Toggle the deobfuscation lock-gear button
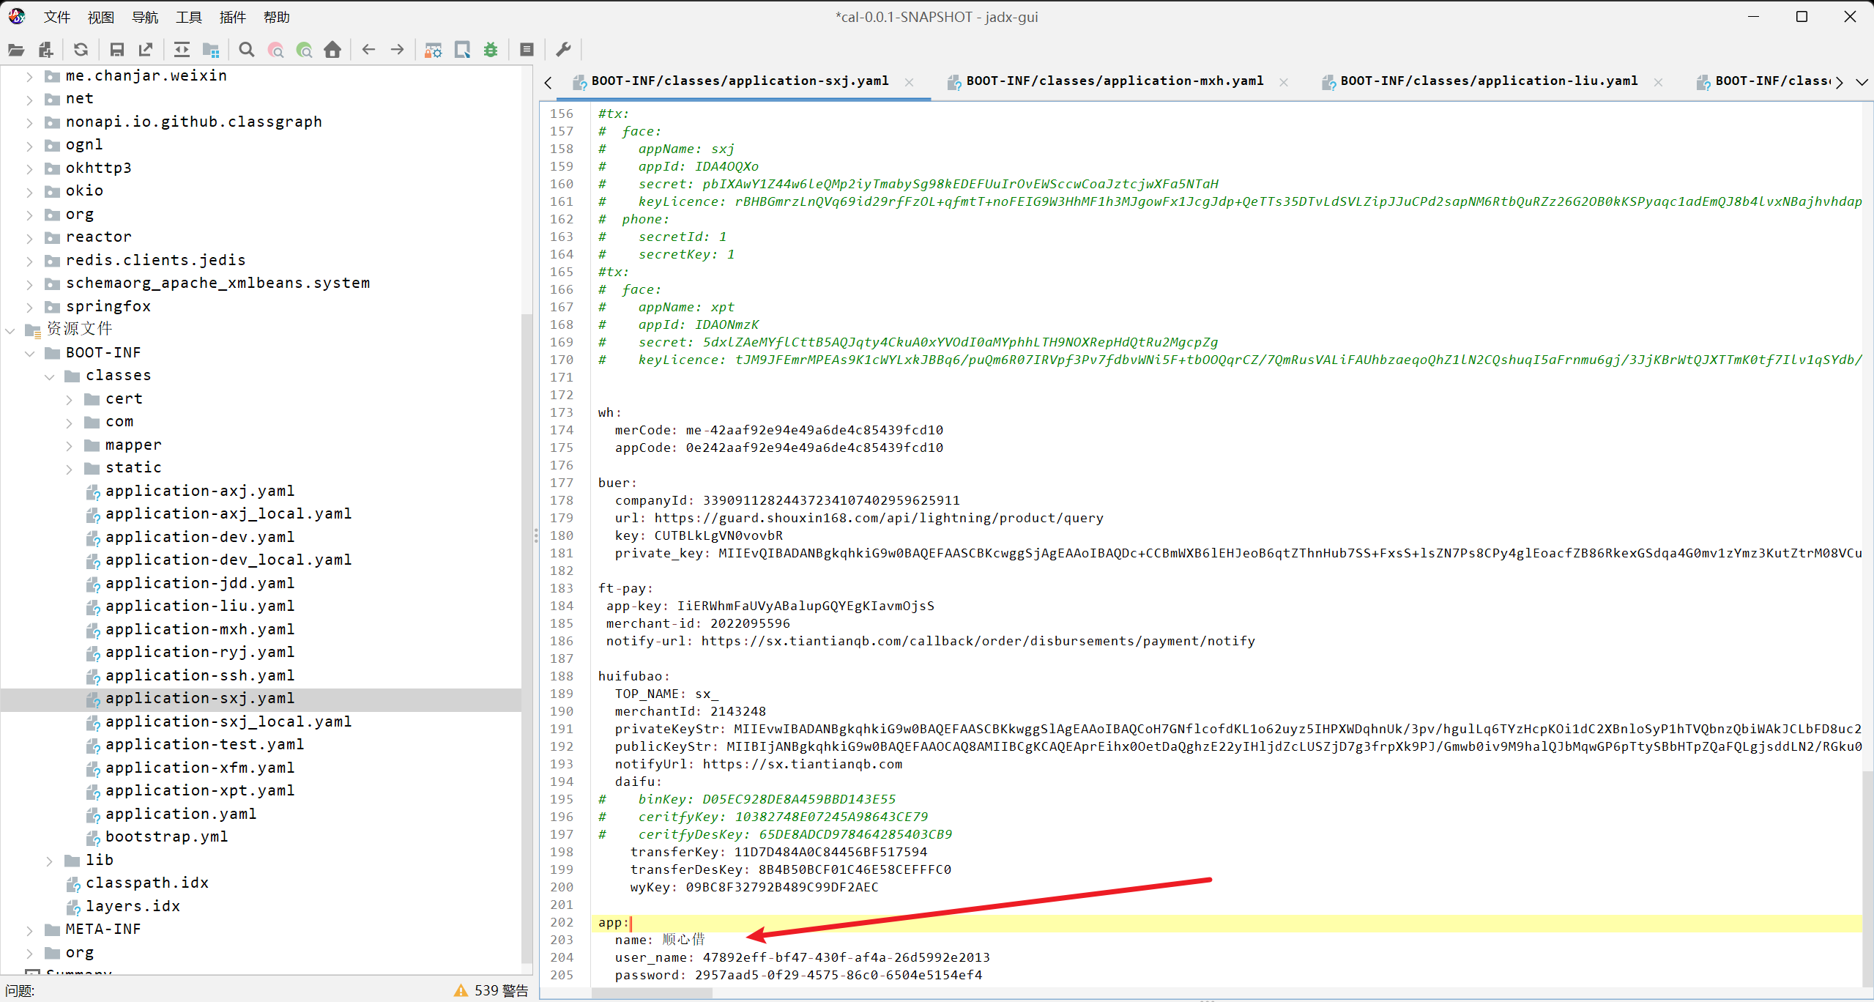The image size is (1874, 1002). (x=433, y=50)
